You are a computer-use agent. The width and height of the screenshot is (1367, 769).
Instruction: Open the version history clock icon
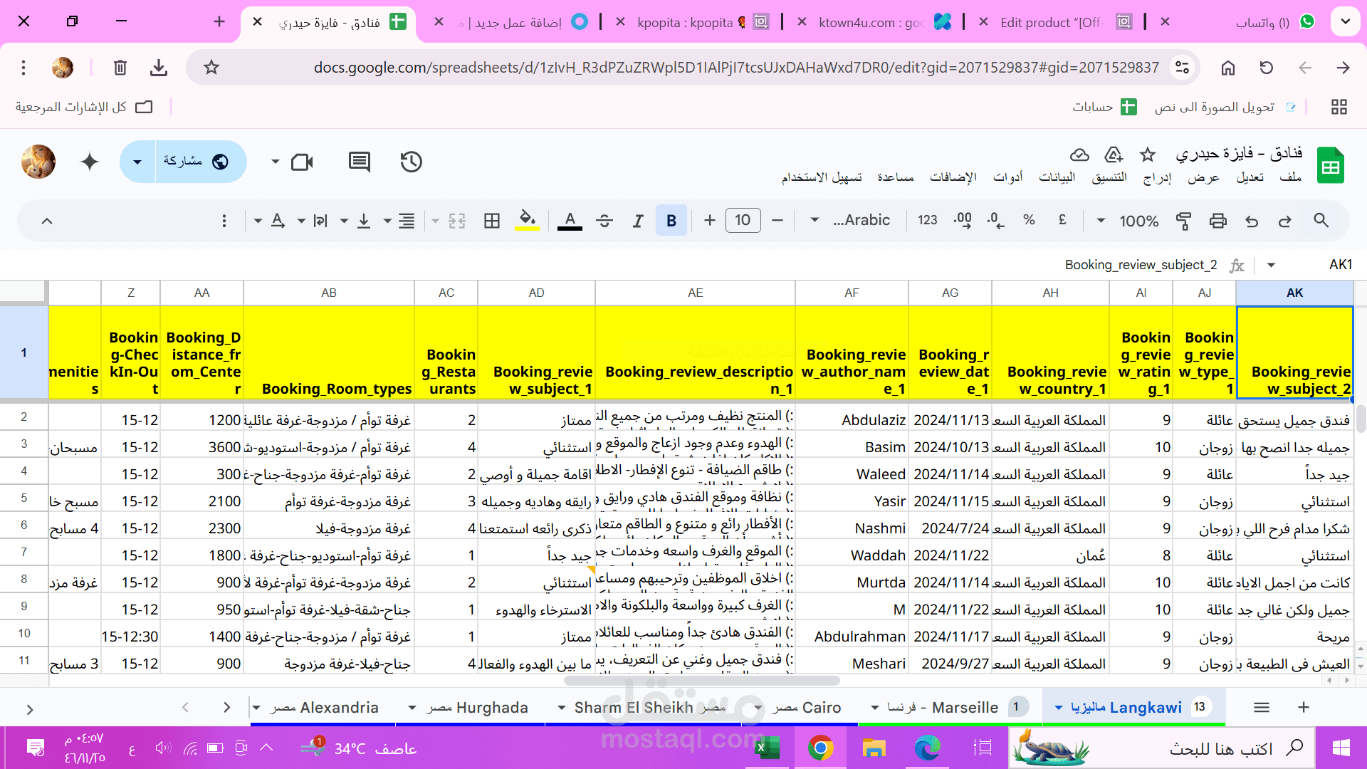(x=412, y=162)
